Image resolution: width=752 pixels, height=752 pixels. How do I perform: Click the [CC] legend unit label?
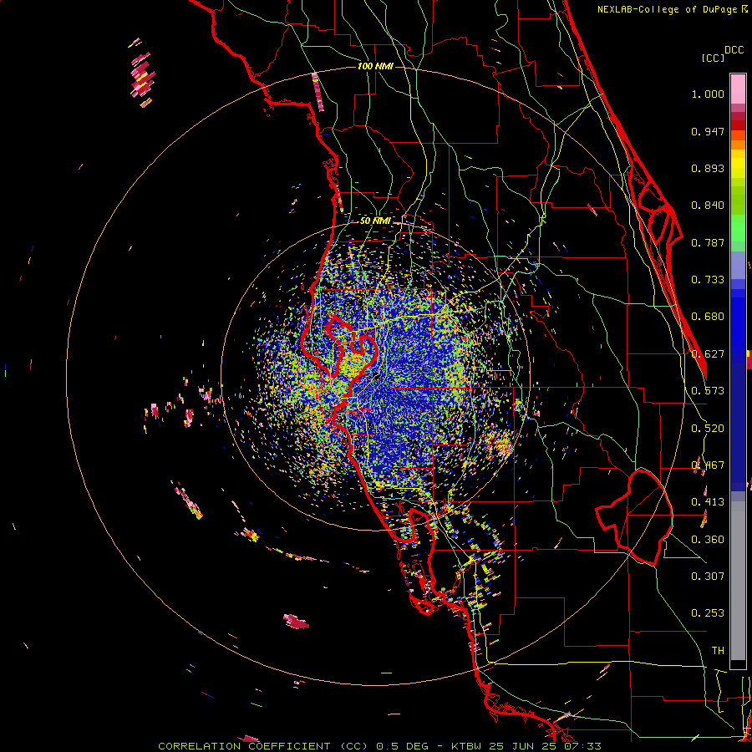tap(714, 58)
